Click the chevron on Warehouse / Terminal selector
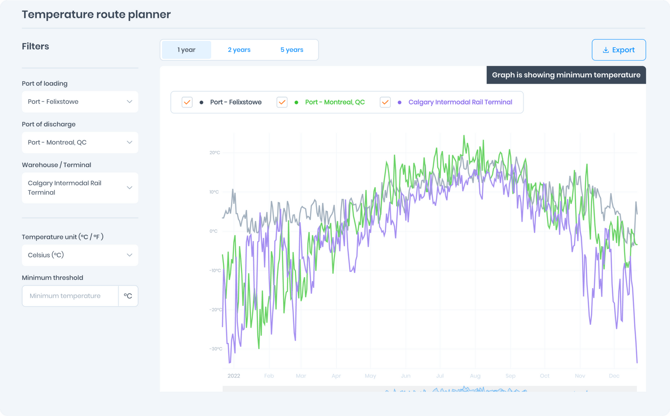The height and width of the screenshot is (416, 670). pyautogui.click(x=129, y=187)
